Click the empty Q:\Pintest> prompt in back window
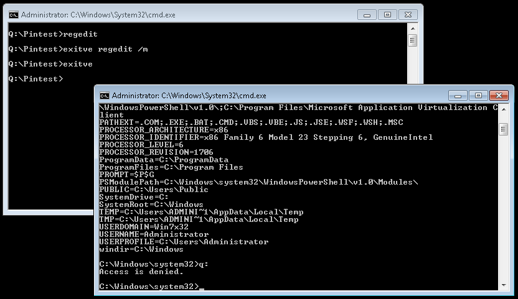518x299 pixels. click(35, 79)
